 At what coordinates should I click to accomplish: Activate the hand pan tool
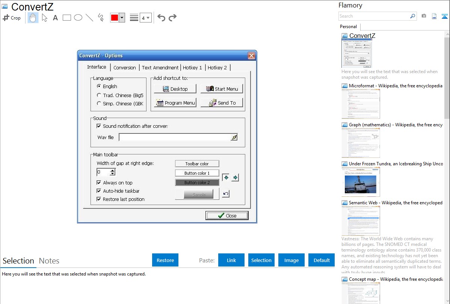coord(33,18)
